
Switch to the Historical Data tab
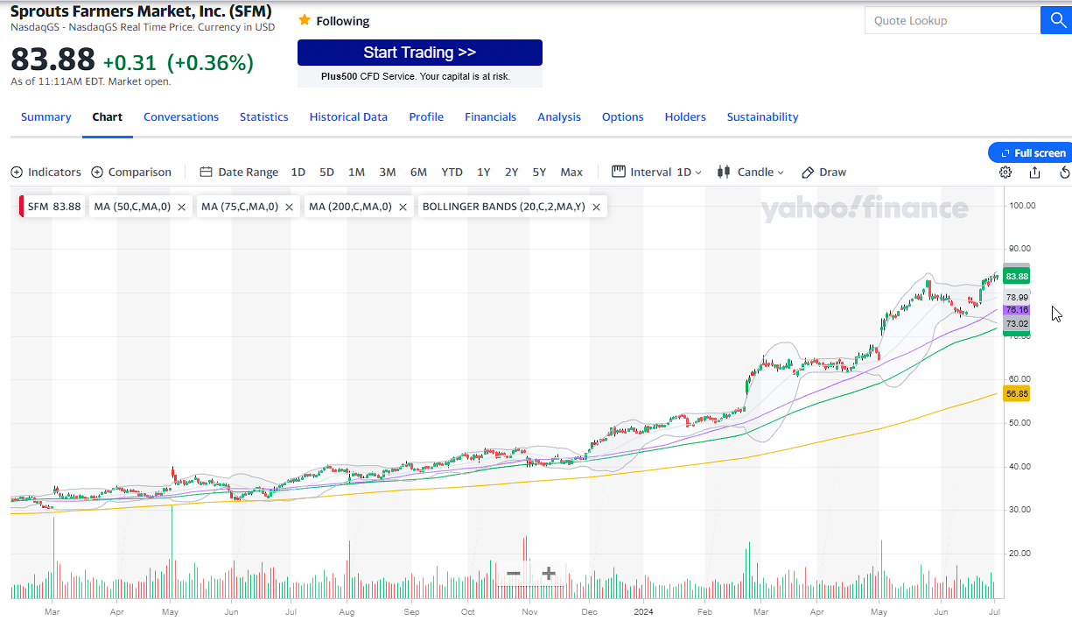(348, 117)
